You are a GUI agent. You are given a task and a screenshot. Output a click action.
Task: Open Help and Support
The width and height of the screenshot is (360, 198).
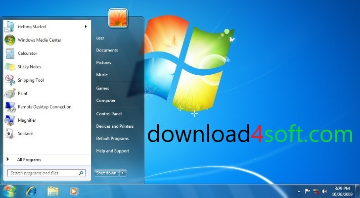point(113,151)
